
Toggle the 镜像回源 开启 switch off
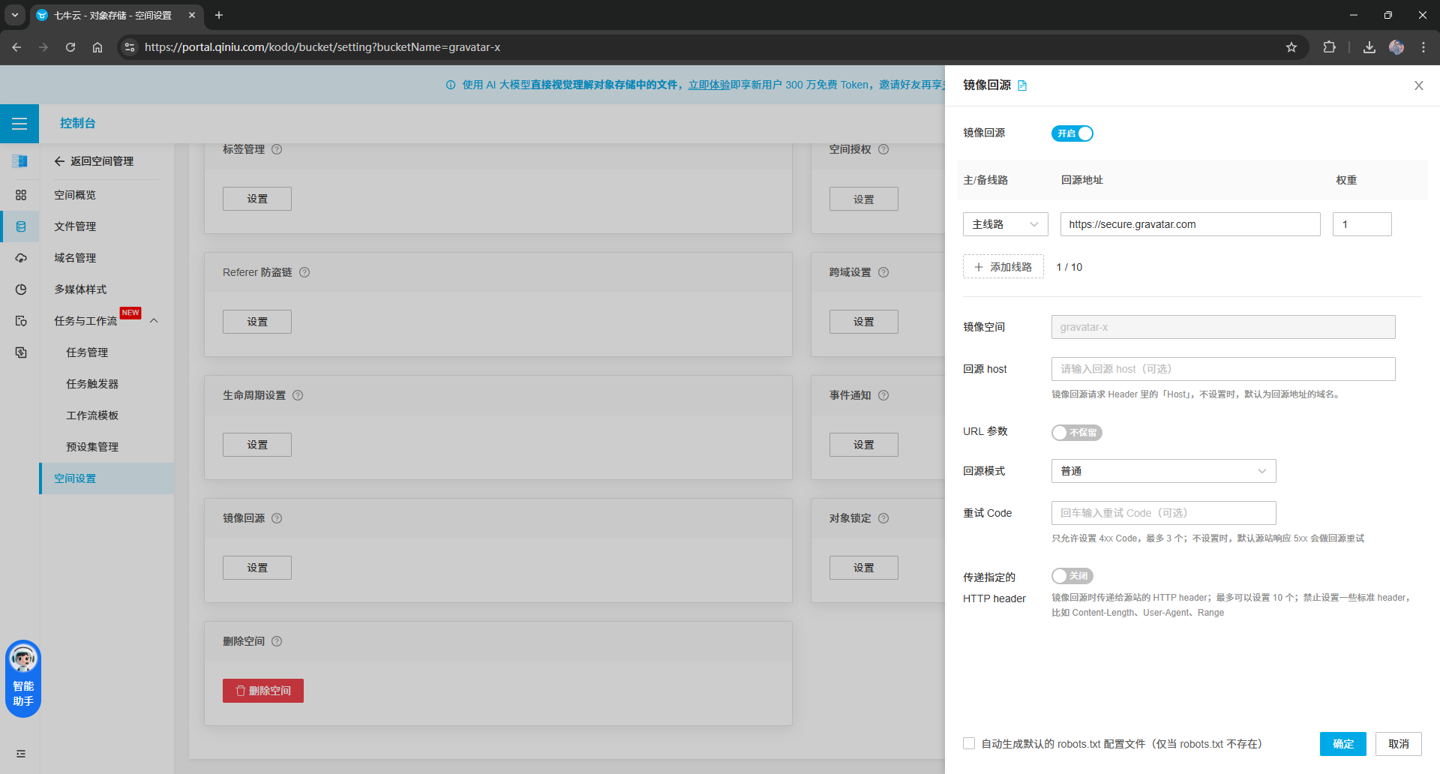[x=1072, y=133]
